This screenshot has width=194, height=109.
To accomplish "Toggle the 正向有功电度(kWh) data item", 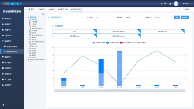I will click(119, 32).
